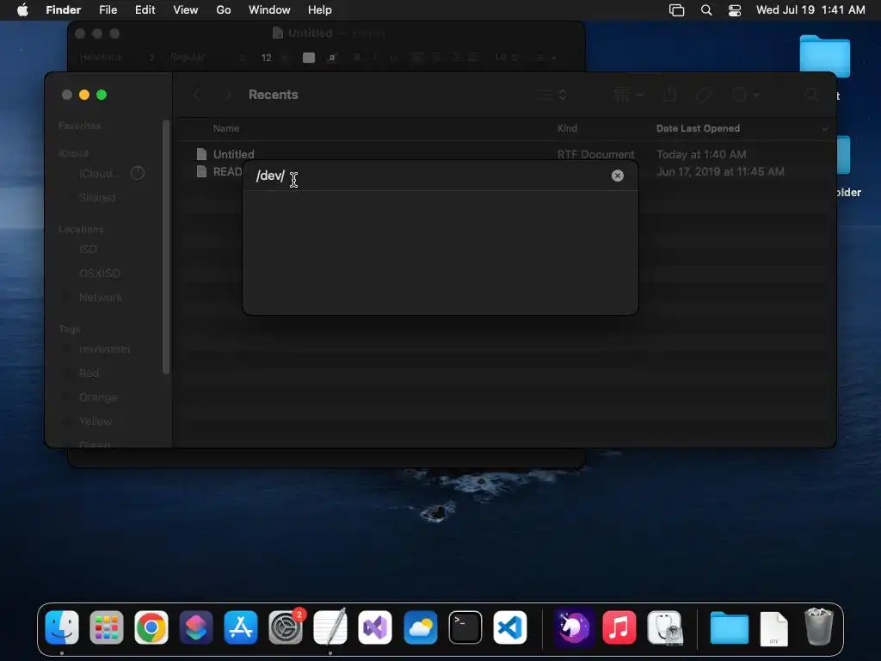This screenshot has width=881, height=661.
Task: Select the Red tag in sidebar
Action: [89, 374]
